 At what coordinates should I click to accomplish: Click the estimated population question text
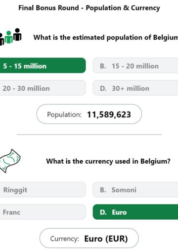[106, 37]
